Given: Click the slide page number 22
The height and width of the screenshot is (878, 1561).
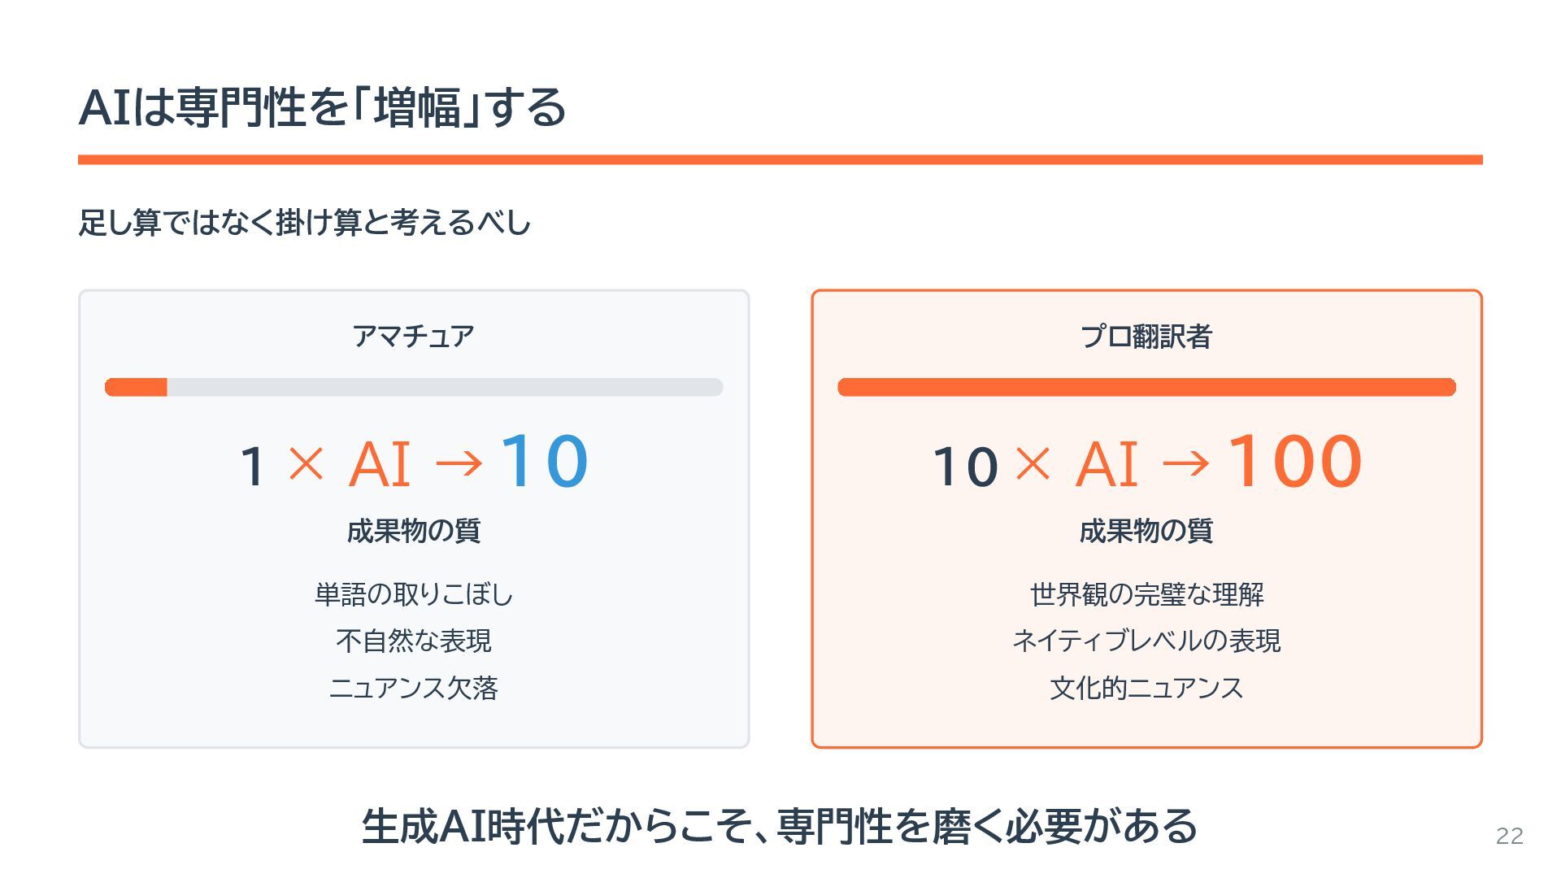Looking at the screenshot, I should click(1510, 836).
